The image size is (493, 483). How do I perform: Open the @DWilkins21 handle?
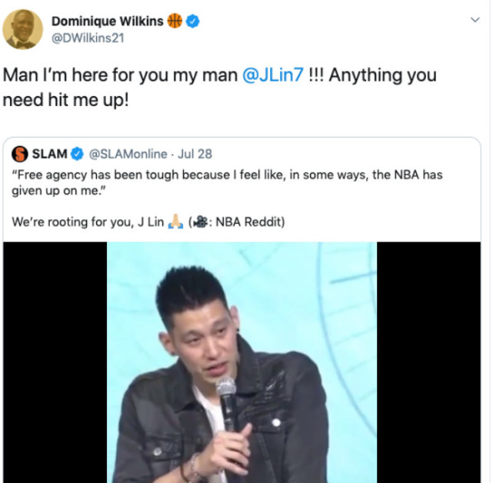88,38
